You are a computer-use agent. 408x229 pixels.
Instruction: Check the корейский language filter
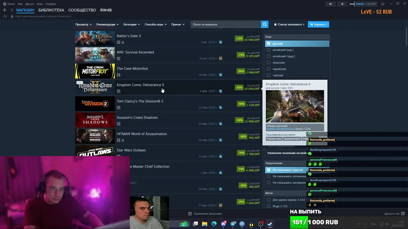268,69
